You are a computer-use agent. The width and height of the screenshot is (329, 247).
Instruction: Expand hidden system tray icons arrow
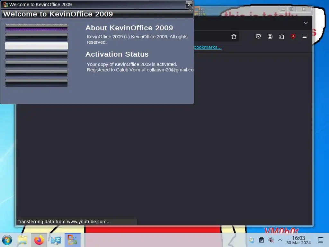[280, 240]
